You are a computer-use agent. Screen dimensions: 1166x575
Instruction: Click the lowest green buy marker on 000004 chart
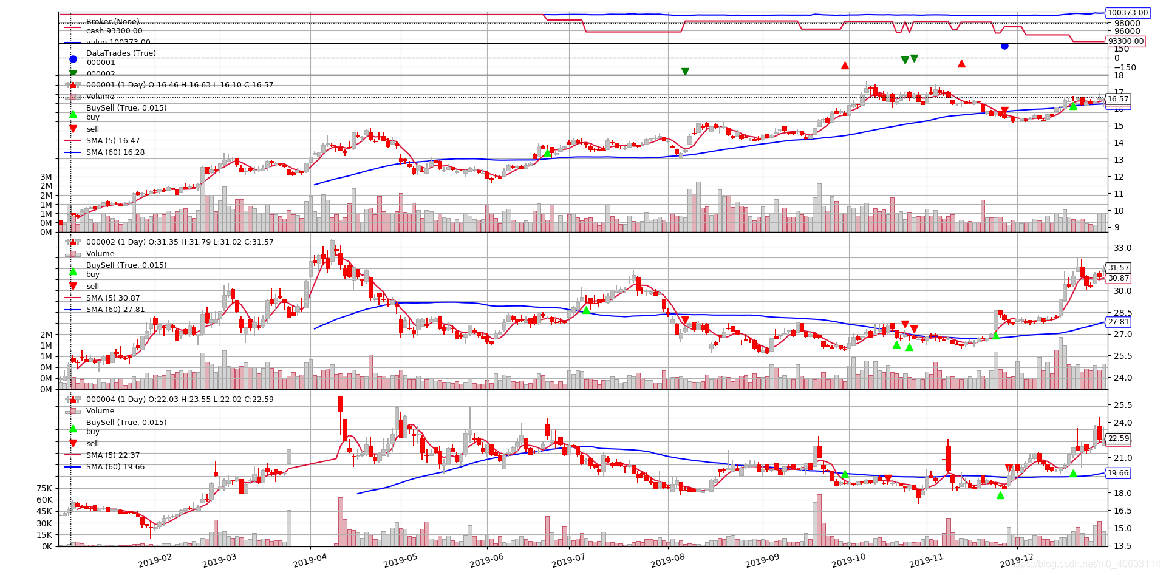[x=1000, y=495]
